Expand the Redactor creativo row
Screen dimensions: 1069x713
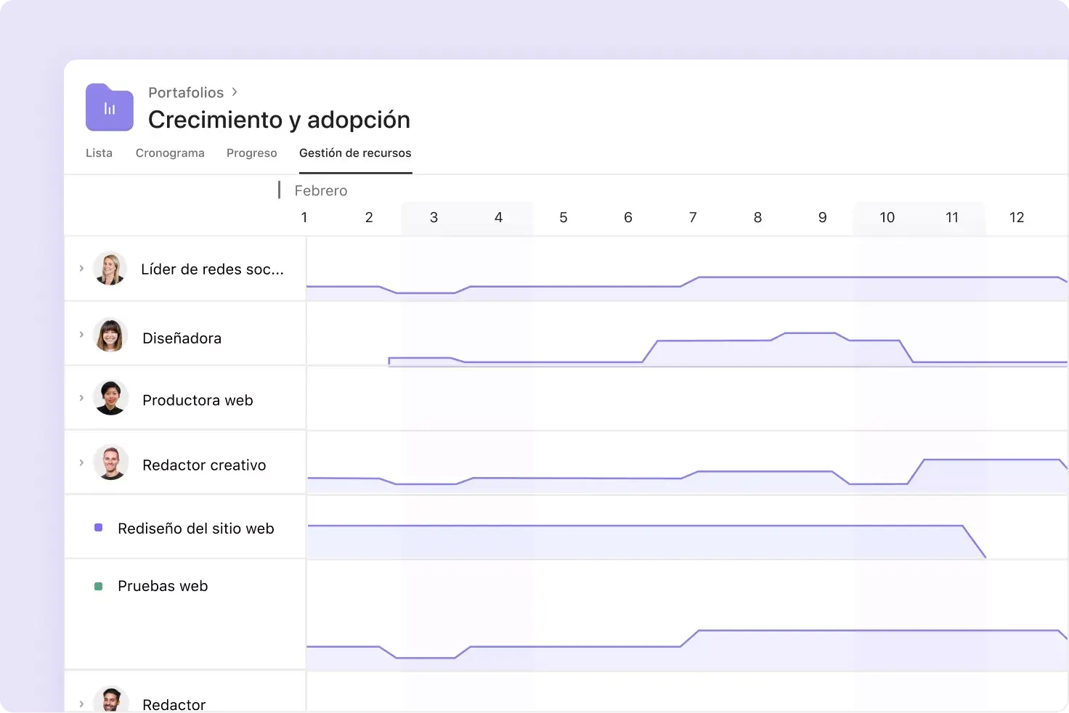[81, 463]
